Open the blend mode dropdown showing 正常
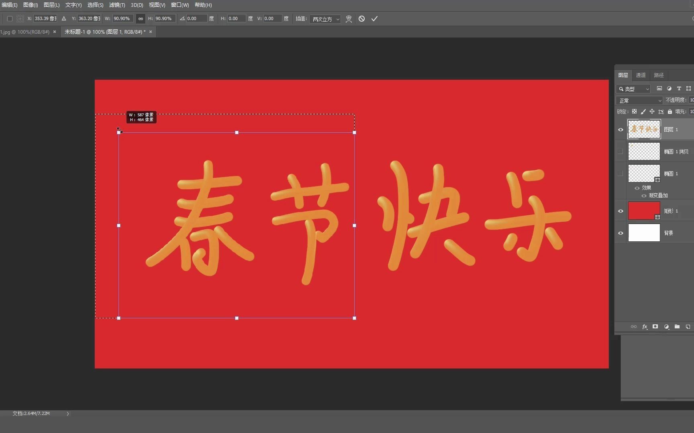Screen dimensions: 694x433 pos(639,100)
